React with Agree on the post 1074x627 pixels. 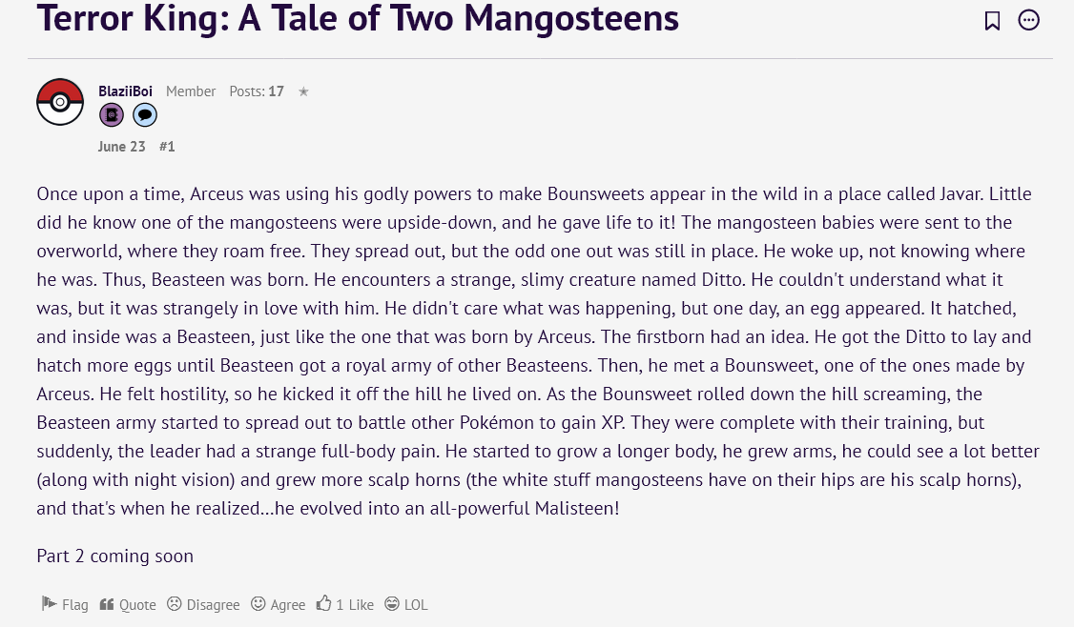coord(288,605)
